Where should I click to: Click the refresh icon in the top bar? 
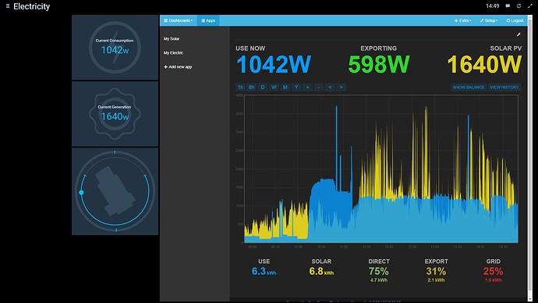pos(519,5)
